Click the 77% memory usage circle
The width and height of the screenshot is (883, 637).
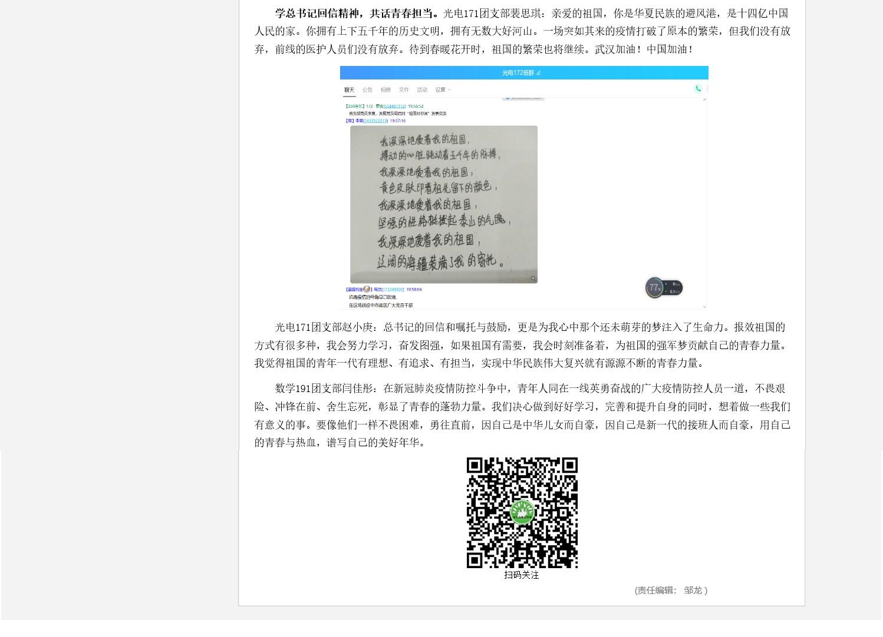654,287
